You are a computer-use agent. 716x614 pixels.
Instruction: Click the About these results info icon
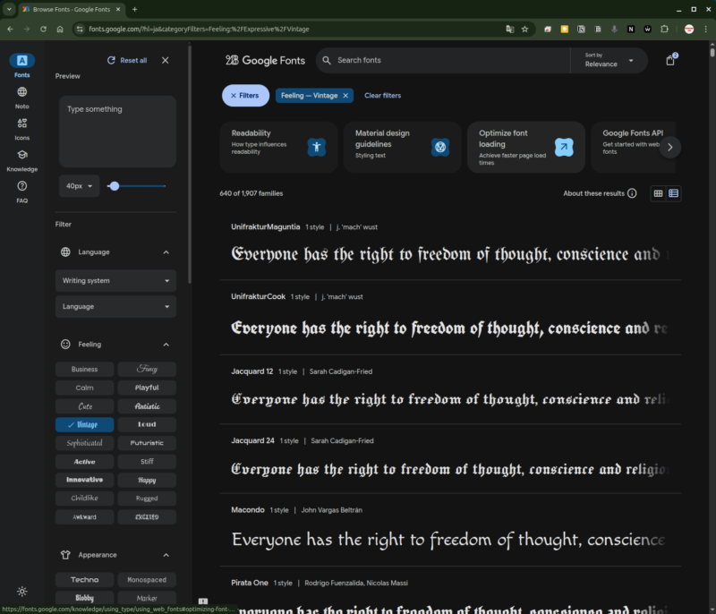pos(632,193)
